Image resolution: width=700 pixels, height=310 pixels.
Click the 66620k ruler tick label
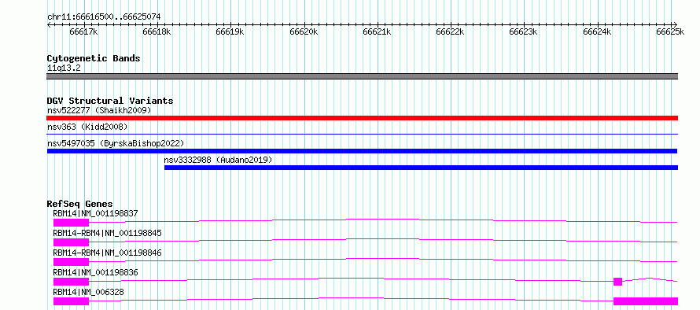304,32
